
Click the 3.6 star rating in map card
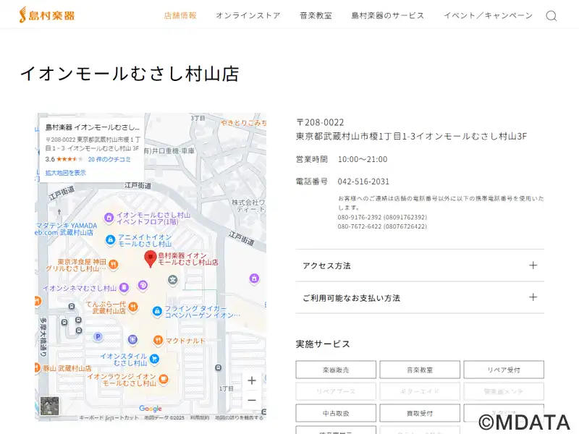pos(64,159)
